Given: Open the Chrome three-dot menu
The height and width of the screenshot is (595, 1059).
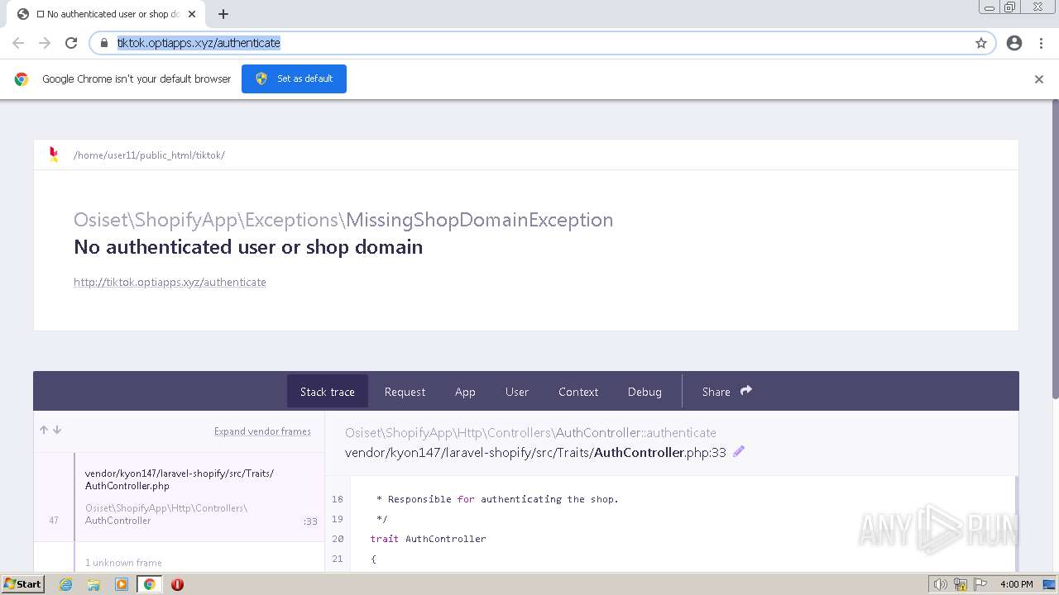Looking at the screenshot, I should (1041, 43).
